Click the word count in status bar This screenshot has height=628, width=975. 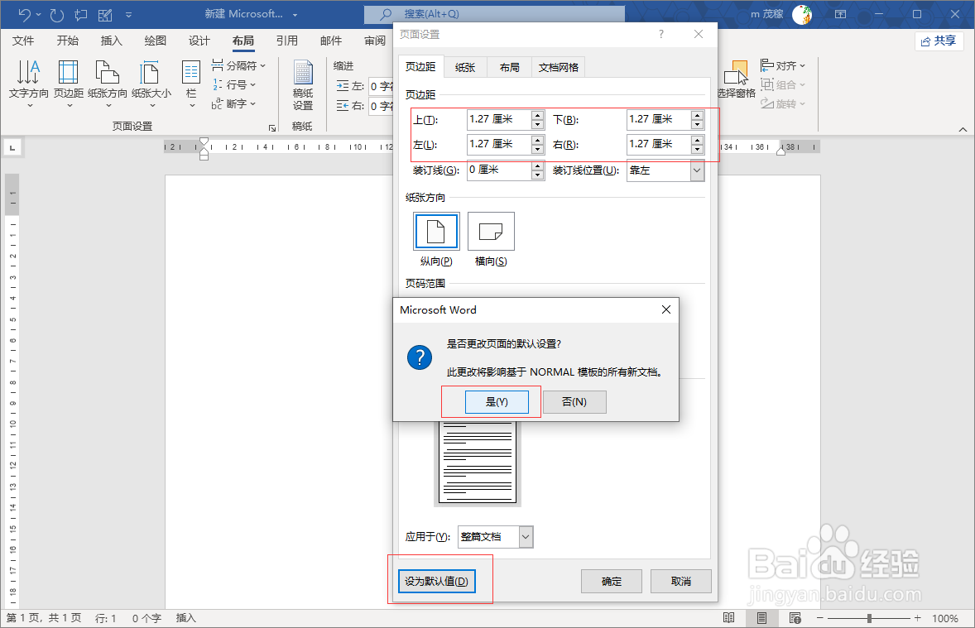146,618
